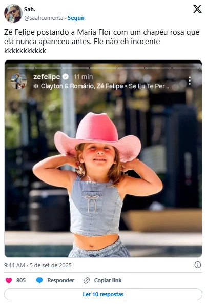Image resolution: width=206 pixels, height=304 pixels.
Task: Select the first story progress bar segment
Action: point(20,68)
